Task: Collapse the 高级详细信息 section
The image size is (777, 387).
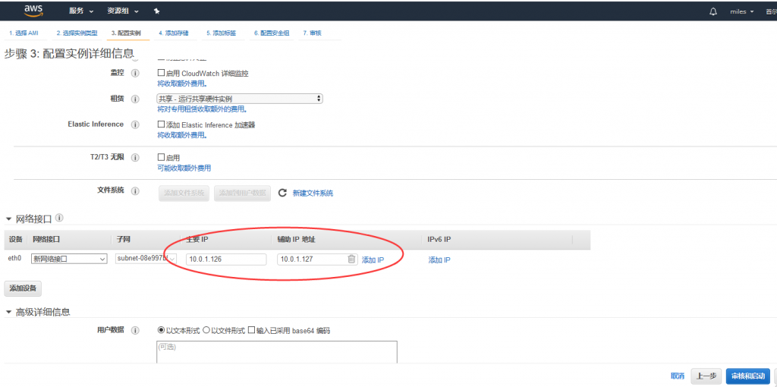Action: coord(8,313)
